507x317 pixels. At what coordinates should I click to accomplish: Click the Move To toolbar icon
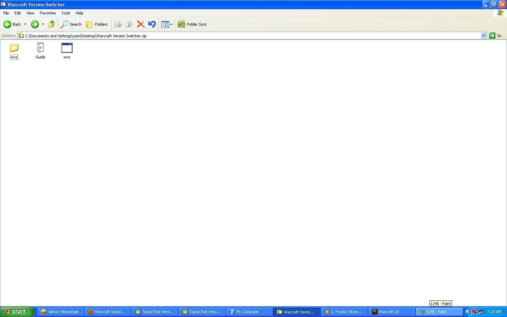point(118,24)
